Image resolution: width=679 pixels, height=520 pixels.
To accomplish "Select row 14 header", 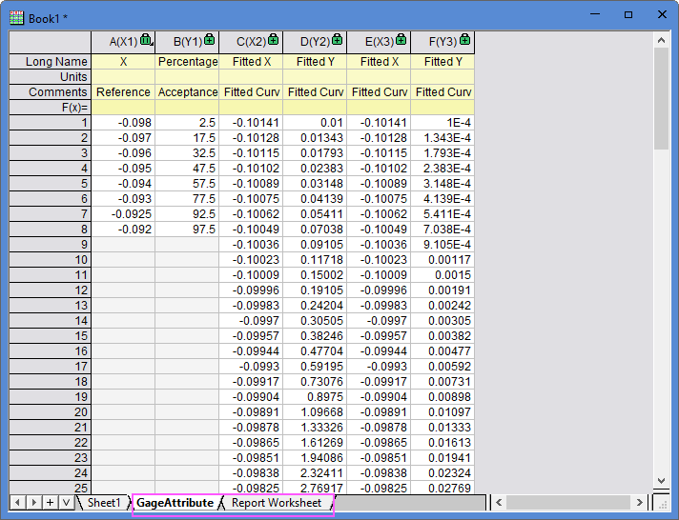I will 50,321.
